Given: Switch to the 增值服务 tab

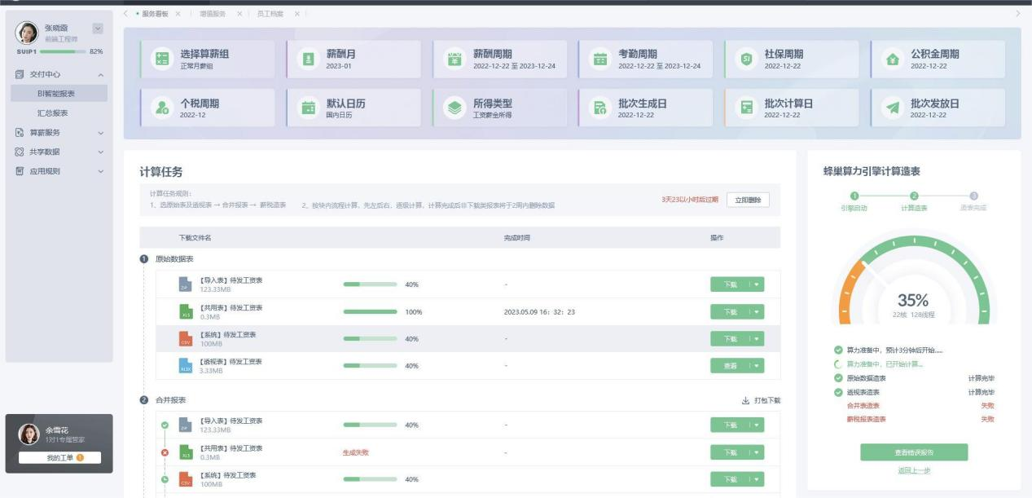Looking at the screenshot, I should point(213,14).
